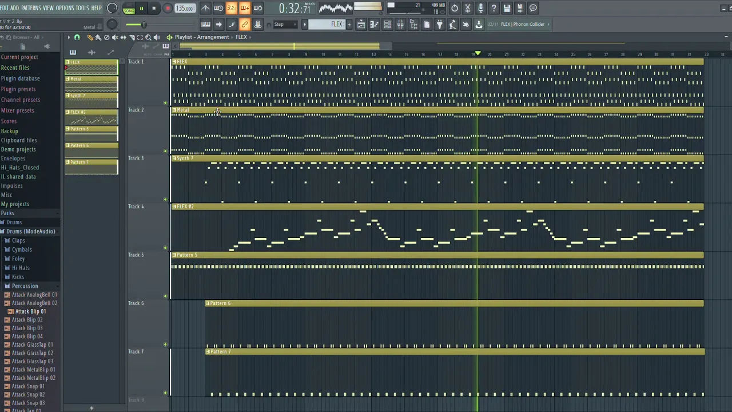Open the PATTERNS menu

[x=31, y=8]
